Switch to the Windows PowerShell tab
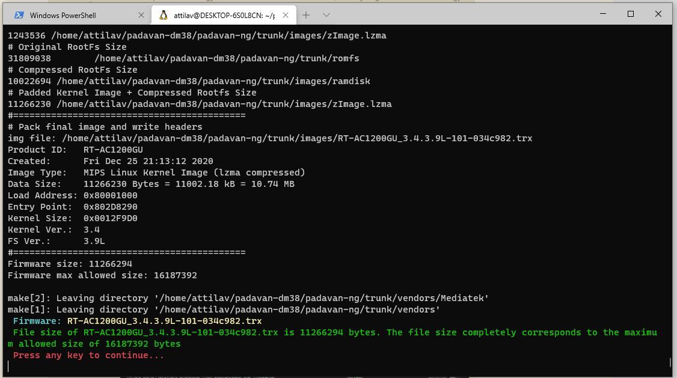The image size is (677, 378). 78,15
